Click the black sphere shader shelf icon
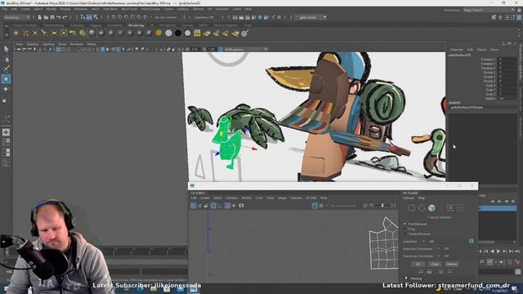This screenshot has height=294, width=523. click(x=178, y=33)
